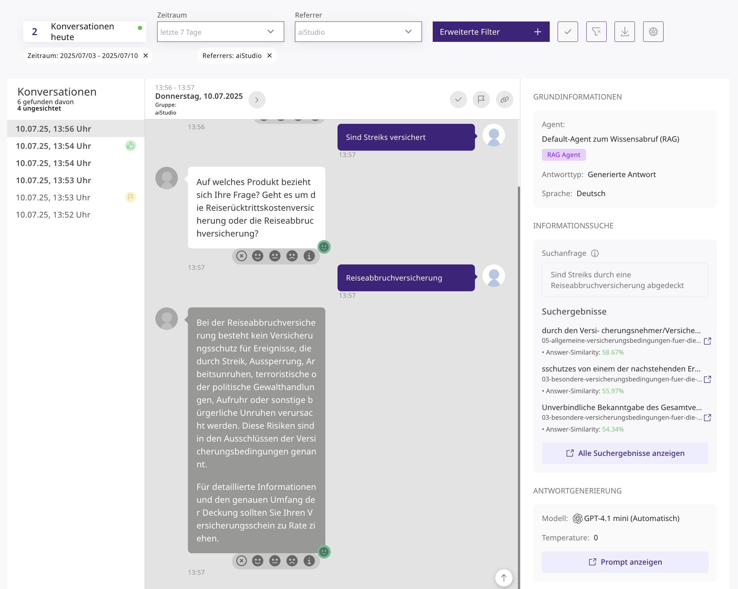Open the Zeitraum 'letzte 7 Tage' dropdown

click(220, 32)
